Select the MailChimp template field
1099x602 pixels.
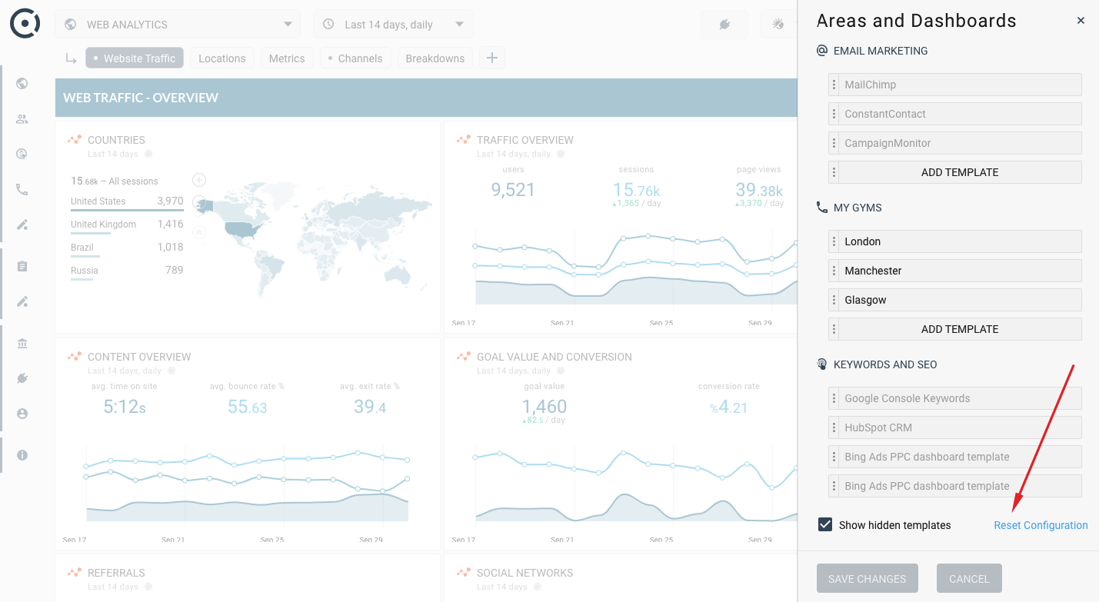[960, 85]
